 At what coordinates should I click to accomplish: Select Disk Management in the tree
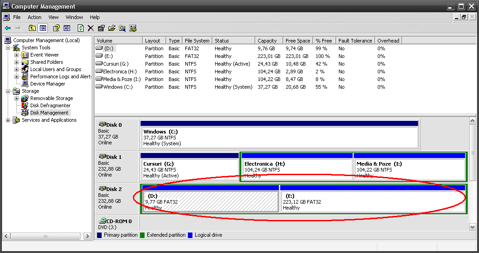point(49,113)
